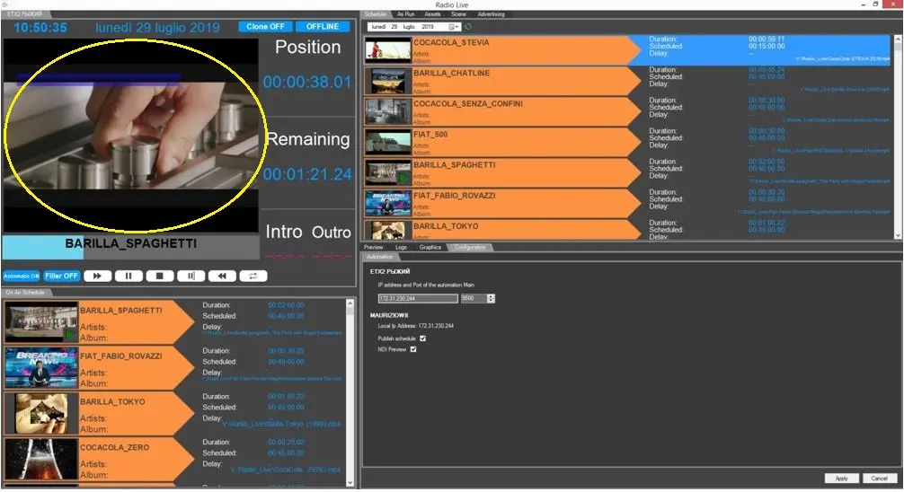This screenshot has height=492, width=904.
Task: Click the rewind button
Action: pyautogui.click(x=223, y=277)
